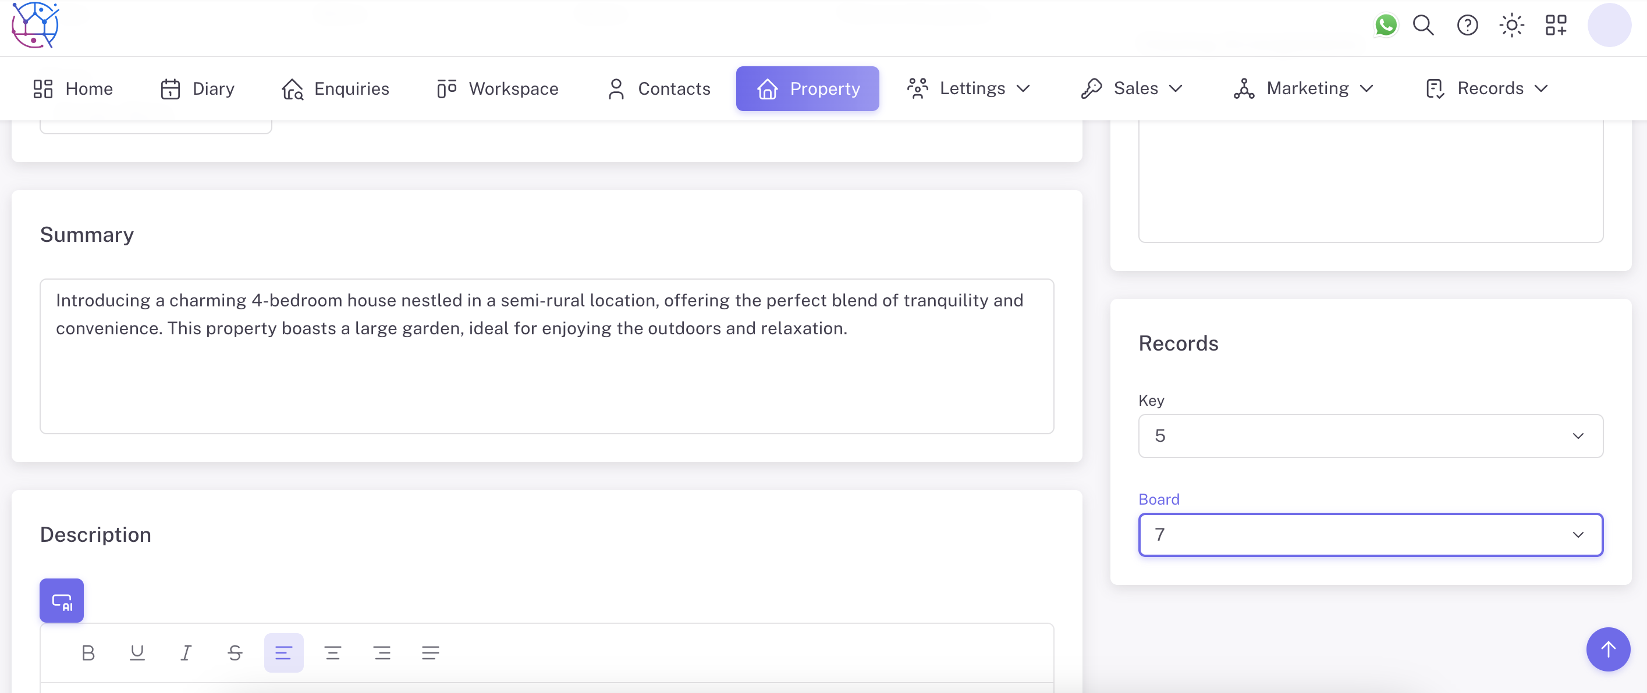The image size is (1647, 693).
Task: Click the AI description generator button
Action: [61, 601]
